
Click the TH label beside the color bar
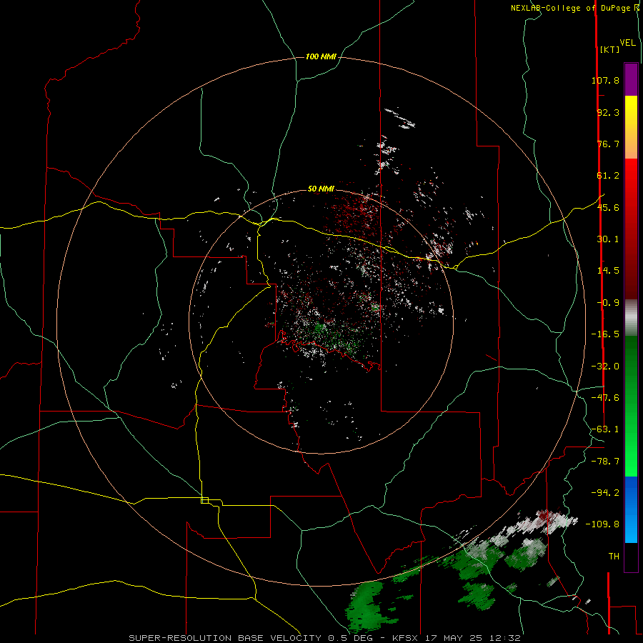pos(614,556)
